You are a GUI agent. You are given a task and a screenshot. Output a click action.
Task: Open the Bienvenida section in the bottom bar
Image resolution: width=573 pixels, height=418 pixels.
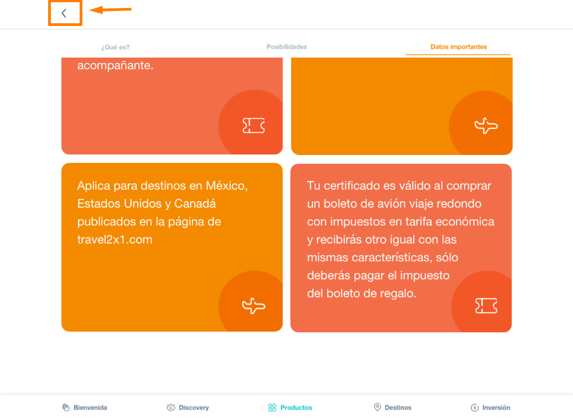pos(85,407)
